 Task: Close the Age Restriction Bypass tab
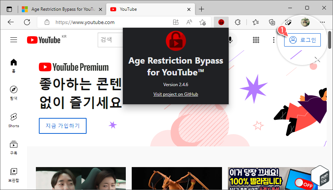click(x=100, y=9)
